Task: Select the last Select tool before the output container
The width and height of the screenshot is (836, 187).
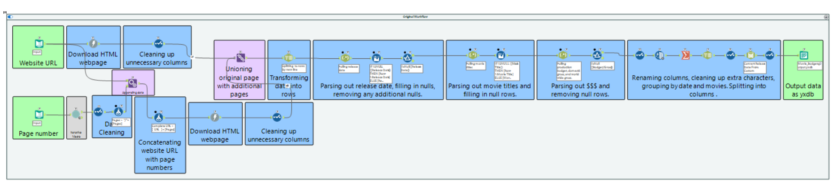Action: (770, 55)
